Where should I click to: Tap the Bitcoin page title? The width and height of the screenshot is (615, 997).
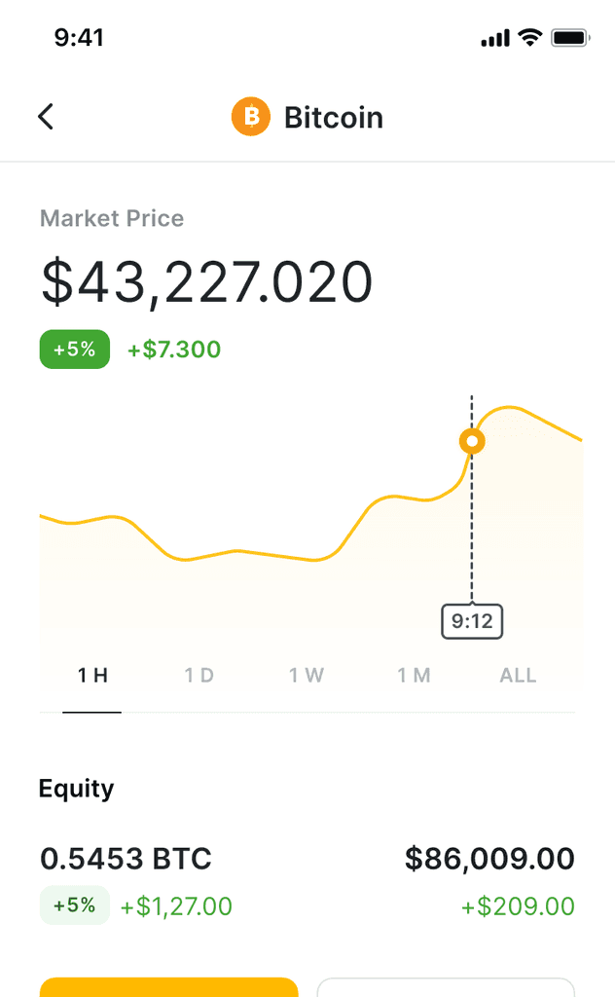[334, 118]
